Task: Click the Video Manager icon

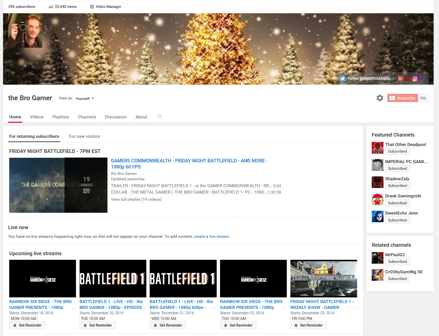Action: click(x=92, y=7)
